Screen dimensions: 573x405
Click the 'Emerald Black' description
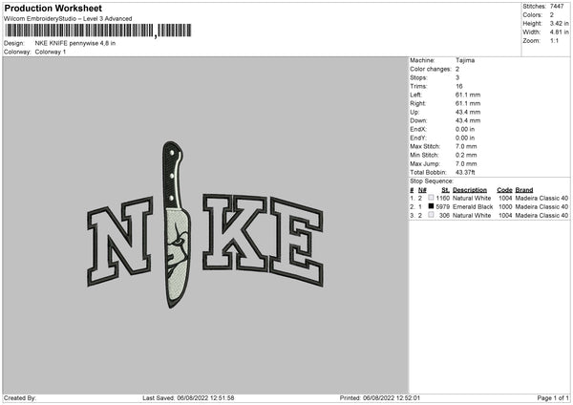pos(473,207)
